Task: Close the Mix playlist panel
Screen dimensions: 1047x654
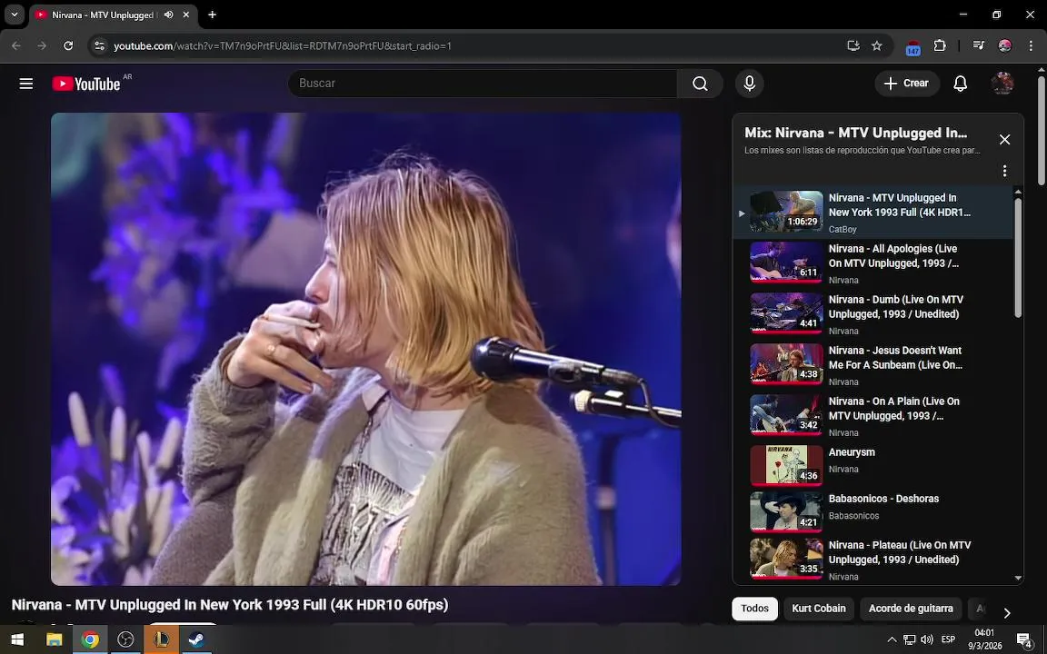Action: coord(1004,140)
